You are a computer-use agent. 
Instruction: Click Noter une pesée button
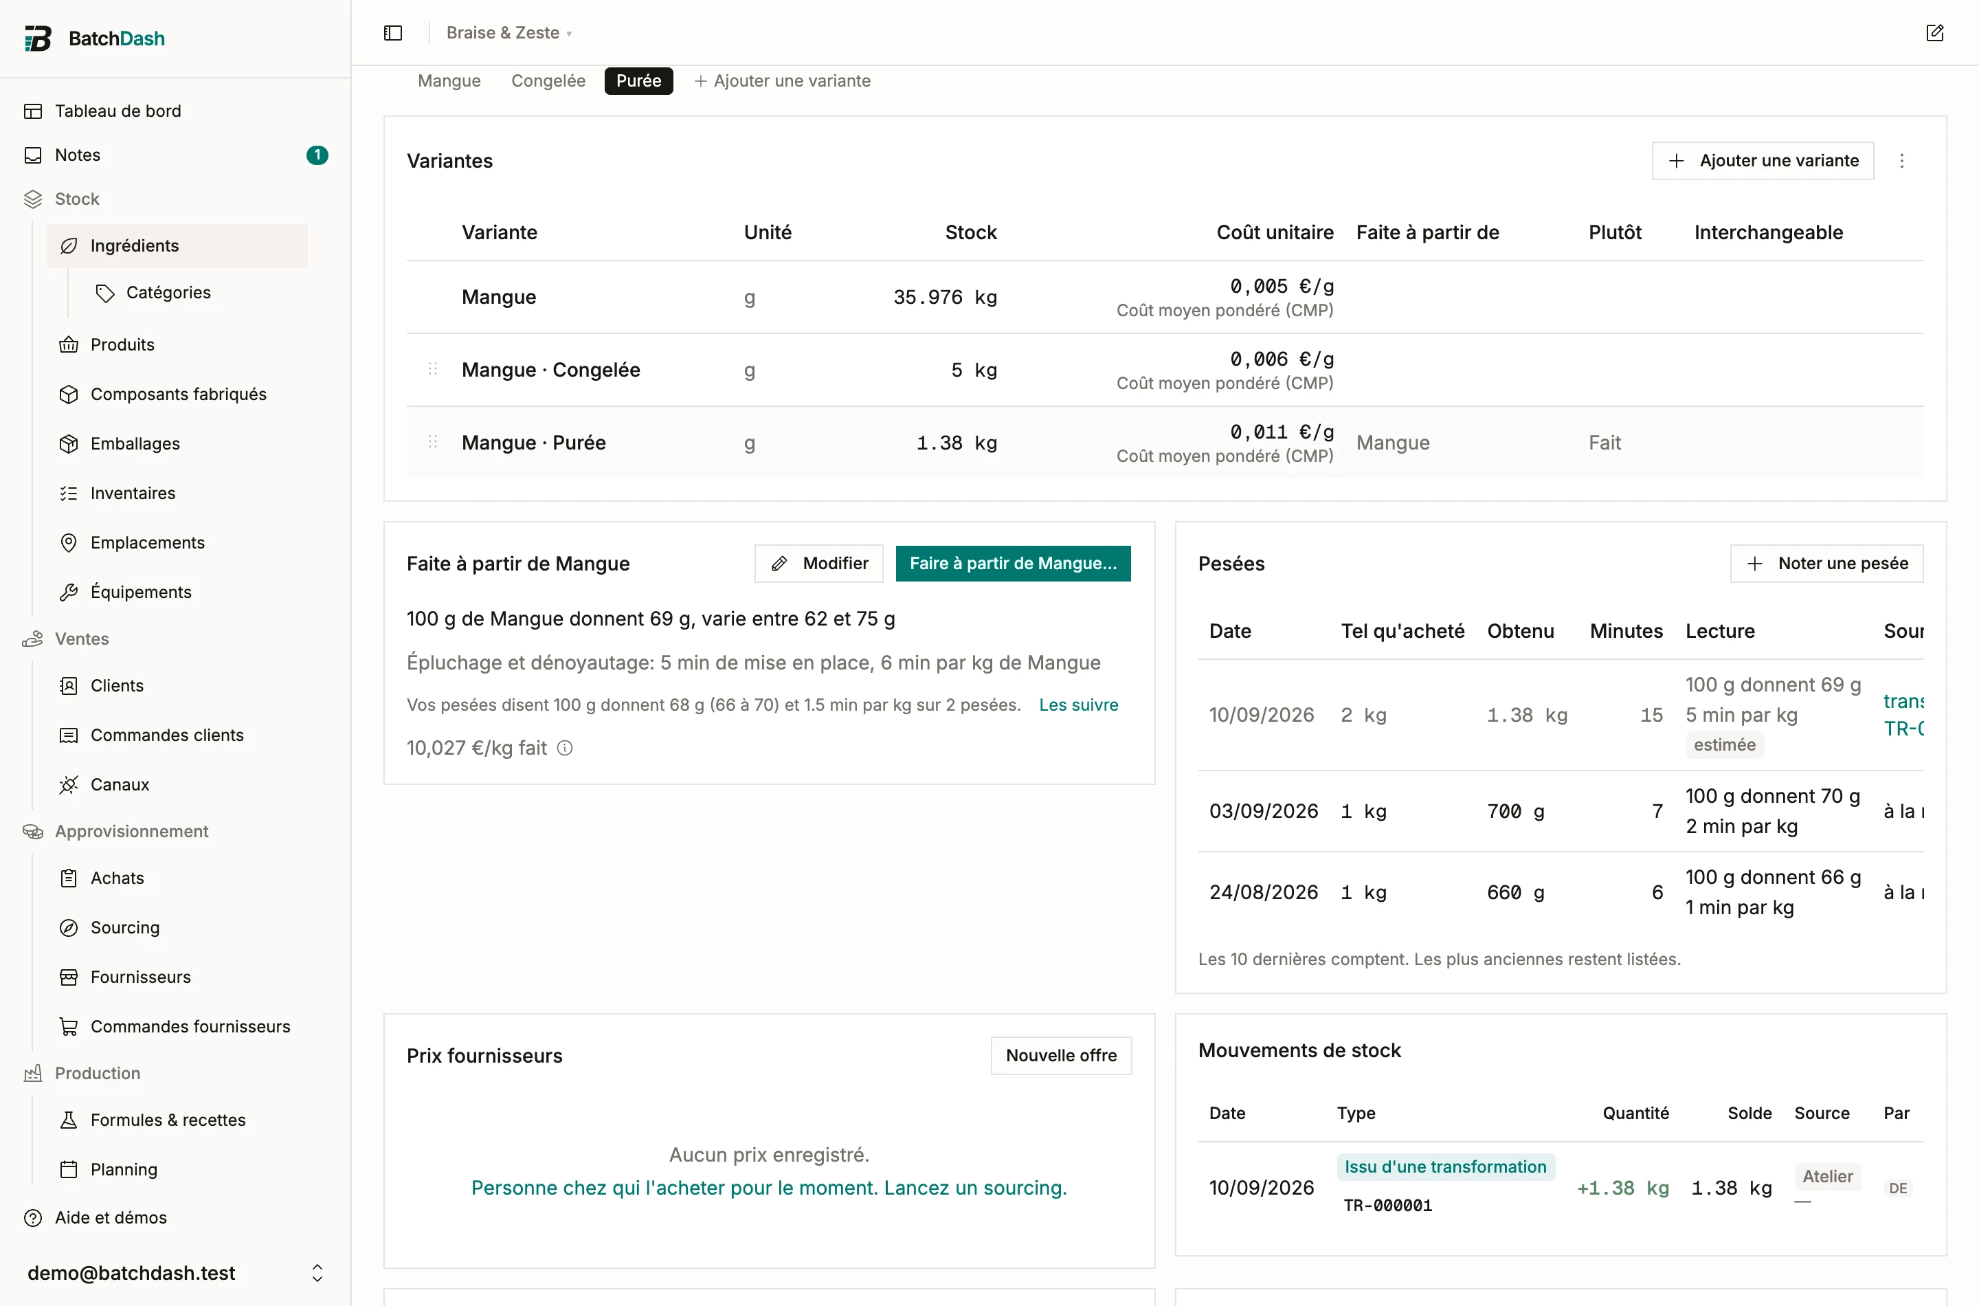pos(1826,564)
